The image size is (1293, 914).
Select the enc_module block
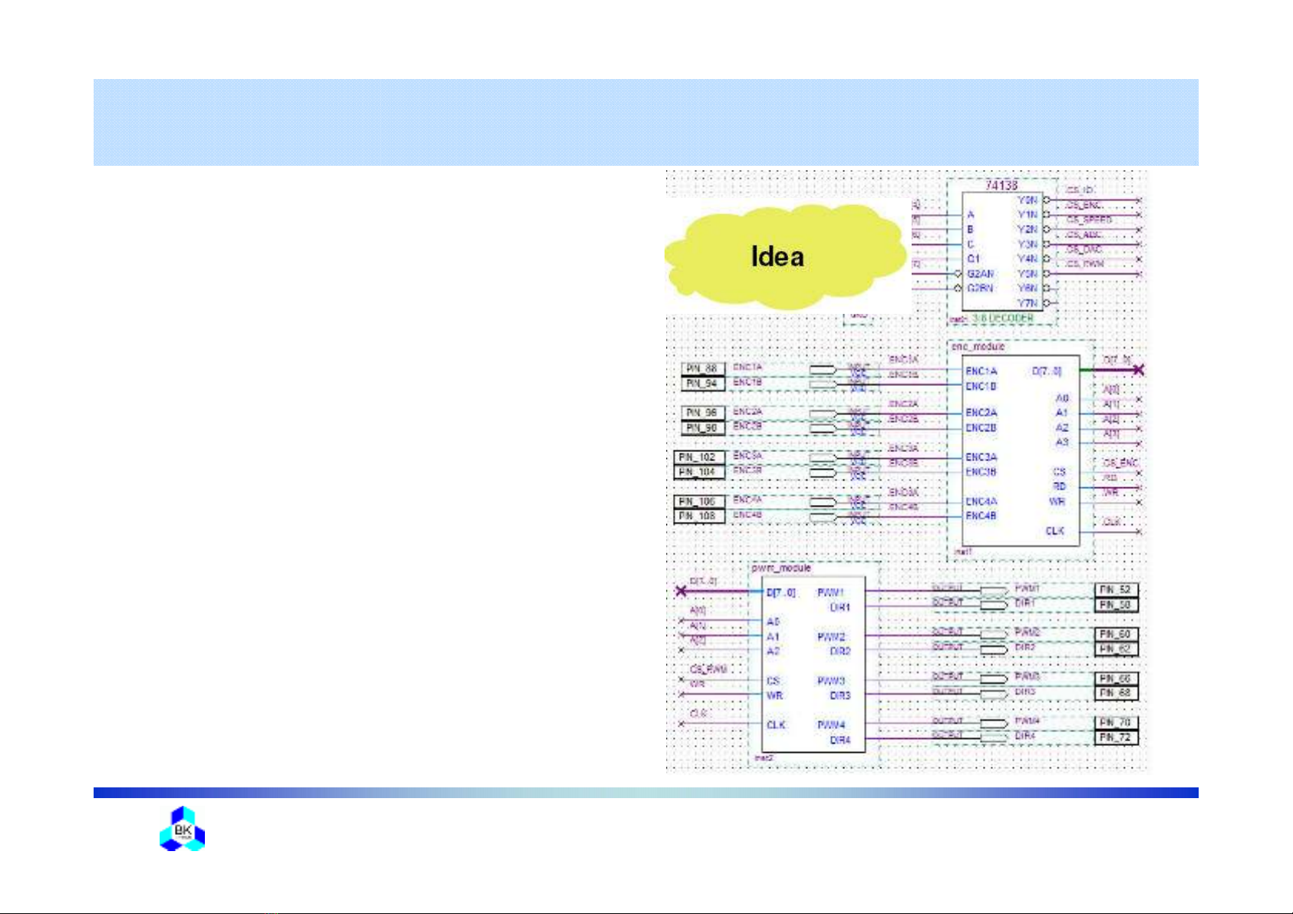pos(1021,453)
